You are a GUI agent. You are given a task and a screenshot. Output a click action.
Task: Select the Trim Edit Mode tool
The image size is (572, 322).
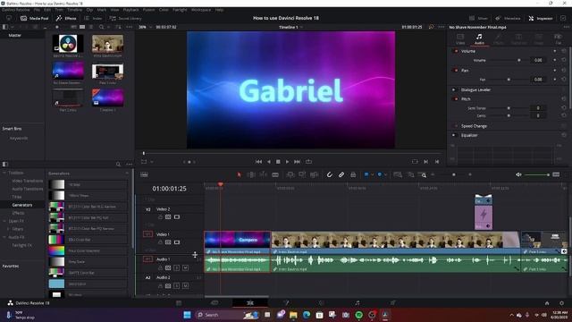click(251, 175)
